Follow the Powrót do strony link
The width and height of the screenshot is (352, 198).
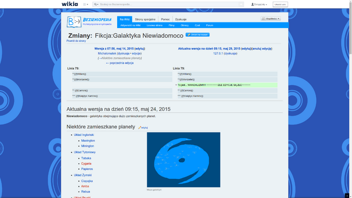coord(76,41)
